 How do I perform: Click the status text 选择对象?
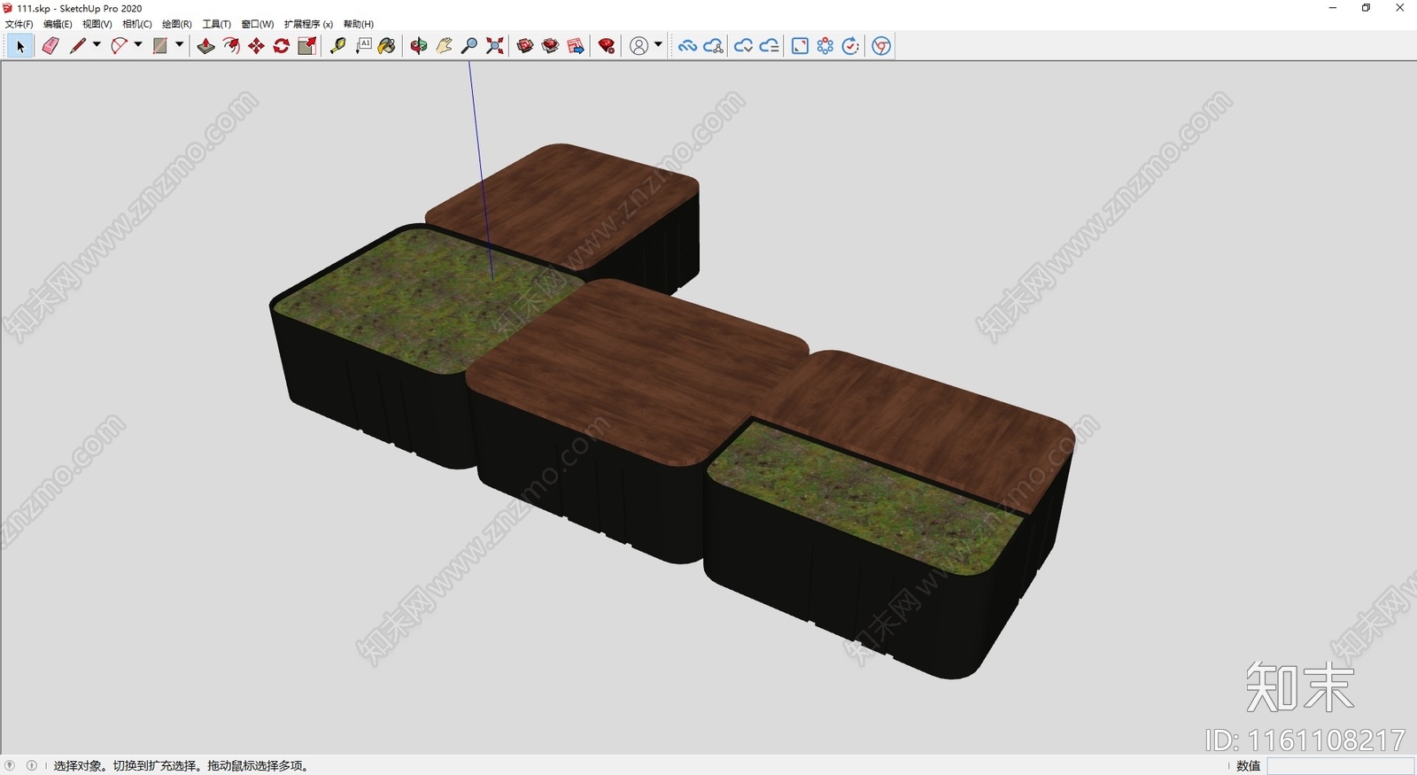(x=79, y=765)
